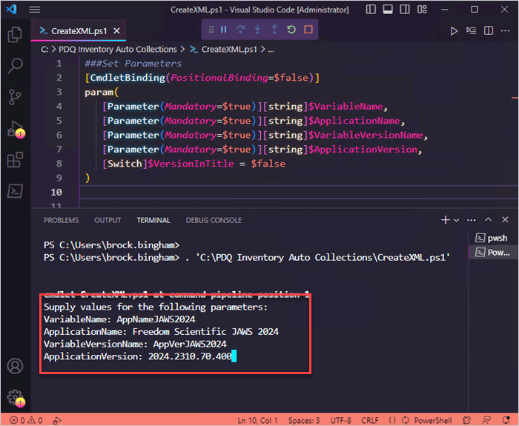Viewport: 519px width, 426px height.
Task: Click the feedback status bar icon
Action: tap(486, 420)
